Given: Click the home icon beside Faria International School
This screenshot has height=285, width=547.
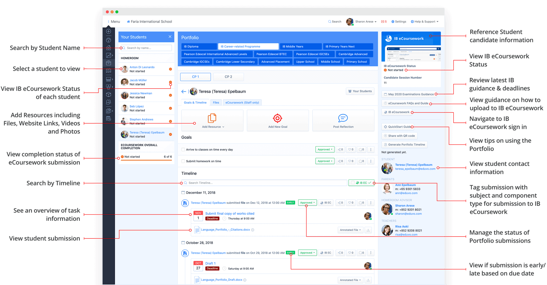Looking at the screenshot, I should 128,22.
